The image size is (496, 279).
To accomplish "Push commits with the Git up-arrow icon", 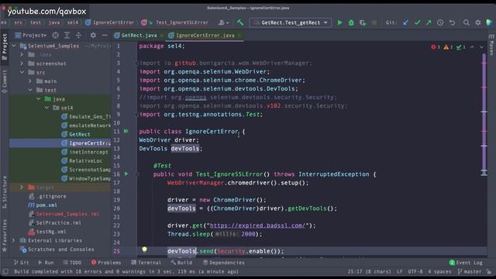I will click(429, 22).
